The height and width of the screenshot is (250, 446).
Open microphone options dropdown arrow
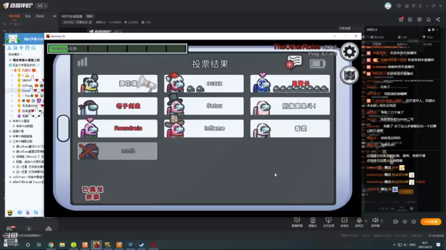pos(366,221)
